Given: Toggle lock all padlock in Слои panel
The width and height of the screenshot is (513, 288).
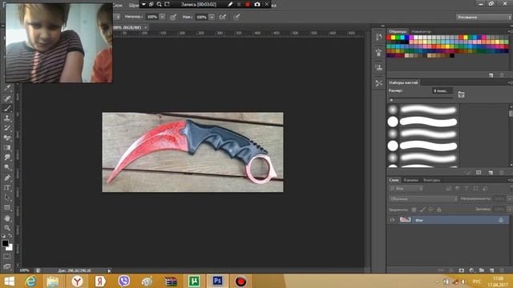Looking at the screenshot, I should pos(439,210).
